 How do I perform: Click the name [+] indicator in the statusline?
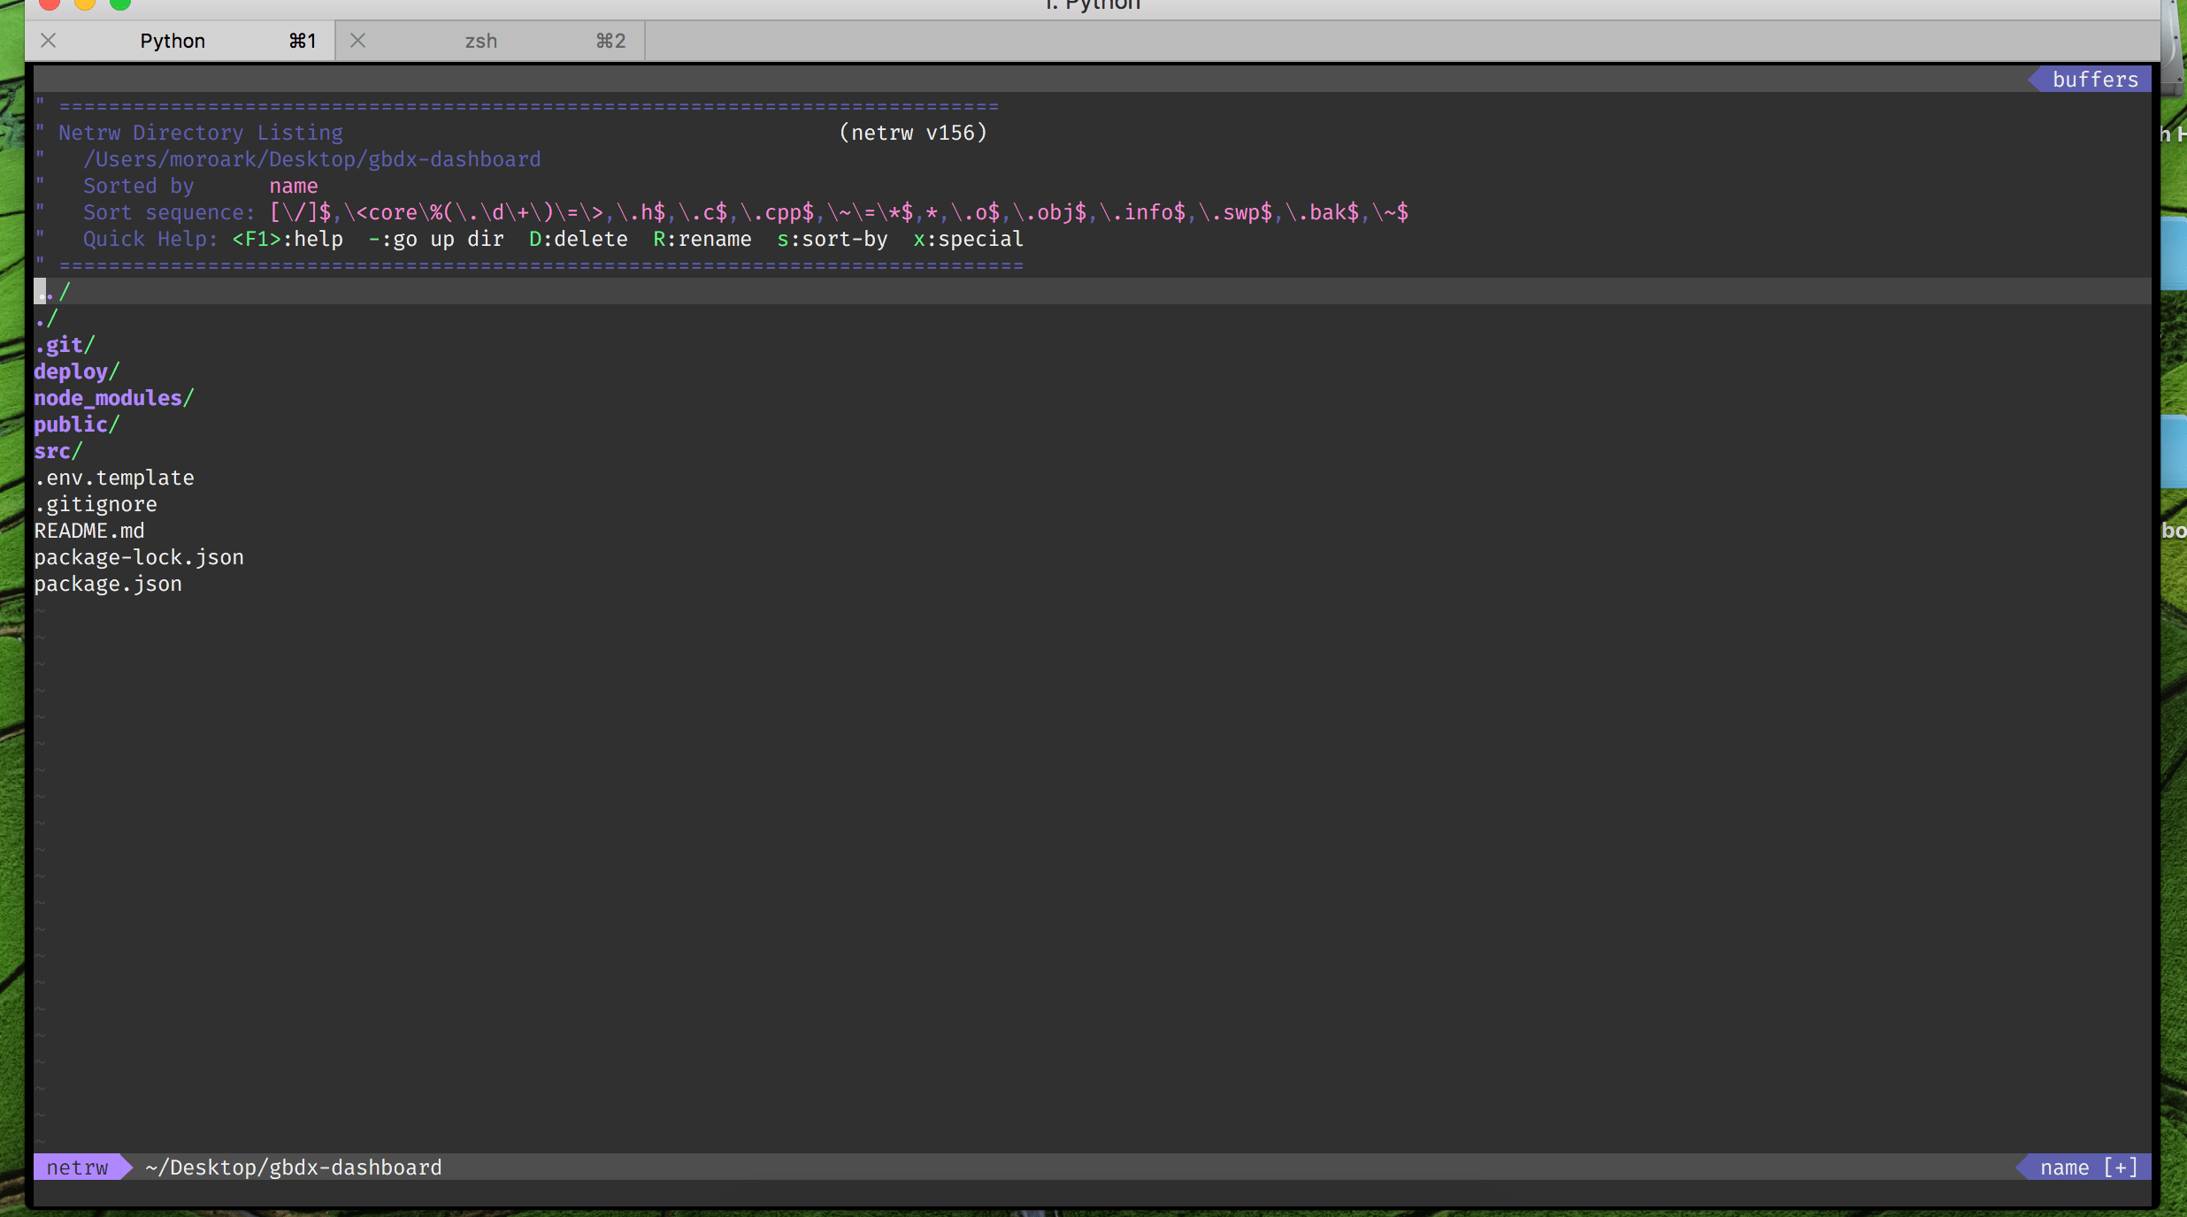(x=2084, y=1167)
